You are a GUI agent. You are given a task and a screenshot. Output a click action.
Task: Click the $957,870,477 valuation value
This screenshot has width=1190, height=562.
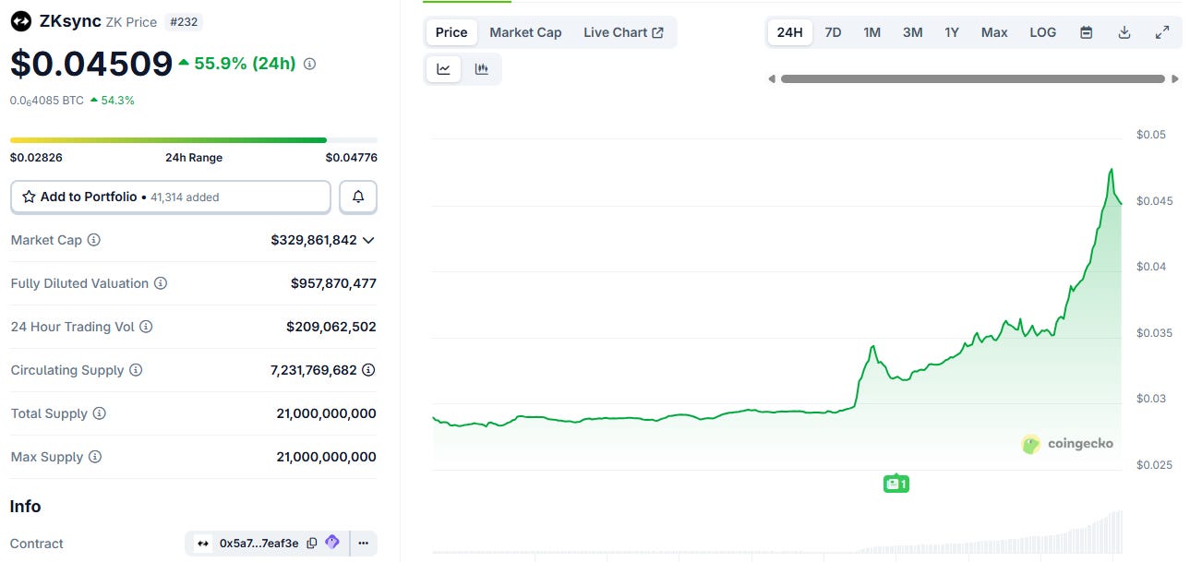[333, 283]
